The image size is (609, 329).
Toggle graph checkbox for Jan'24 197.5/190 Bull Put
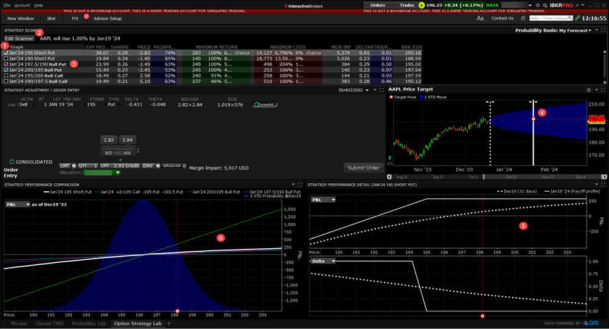pos(6,64)
